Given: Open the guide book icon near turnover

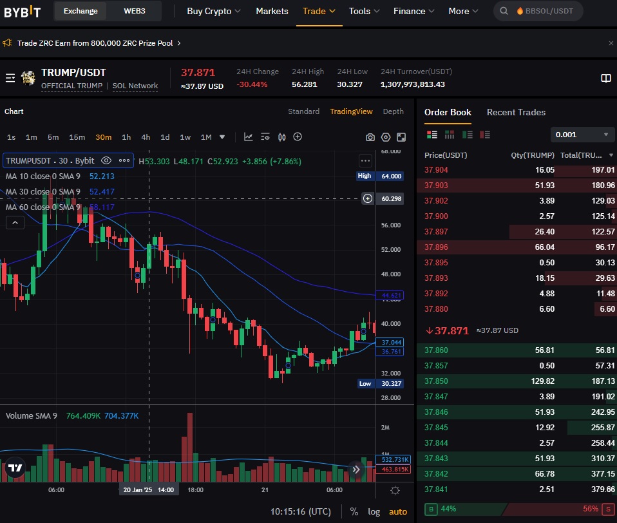Looking at the screenshot, I should [x=606, y=79].
